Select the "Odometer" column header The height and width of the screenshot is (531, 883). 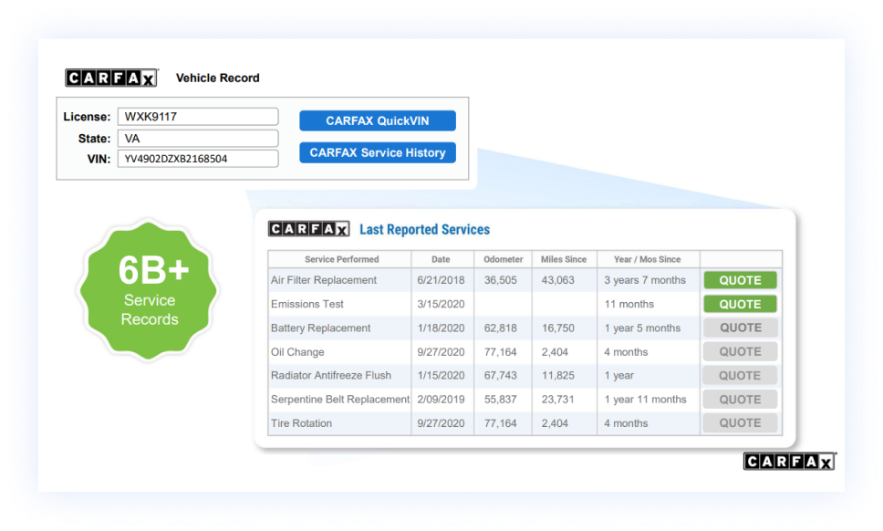pos(503,260)
